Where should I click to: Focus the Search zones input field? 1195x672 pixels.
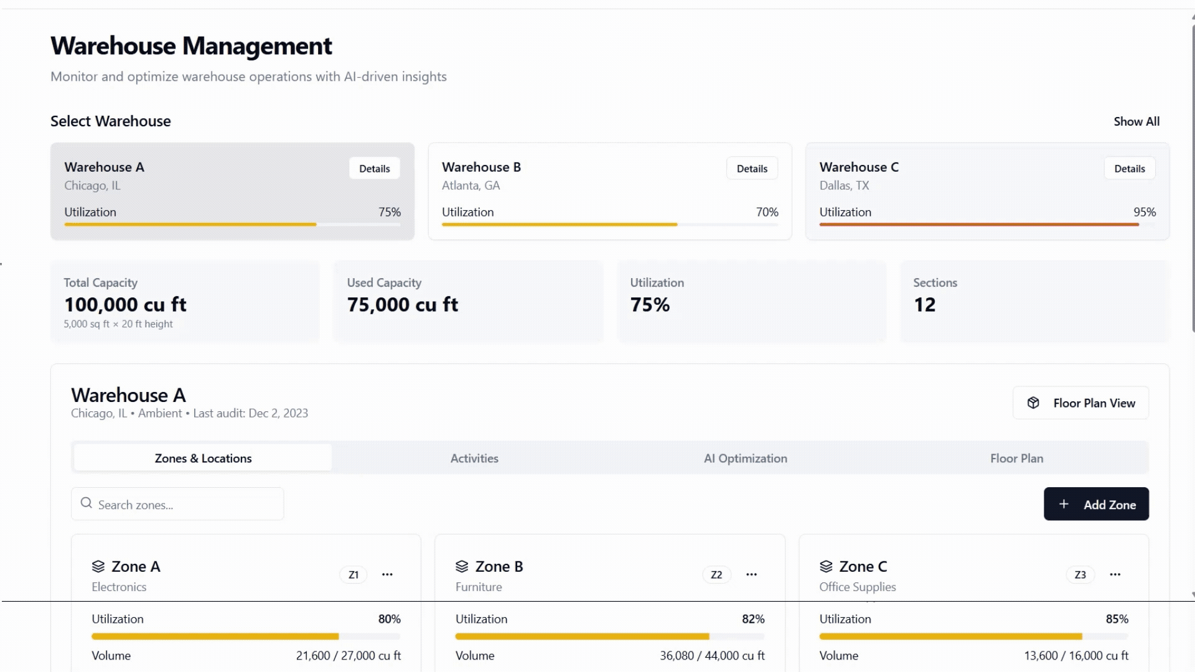[187, 505]
